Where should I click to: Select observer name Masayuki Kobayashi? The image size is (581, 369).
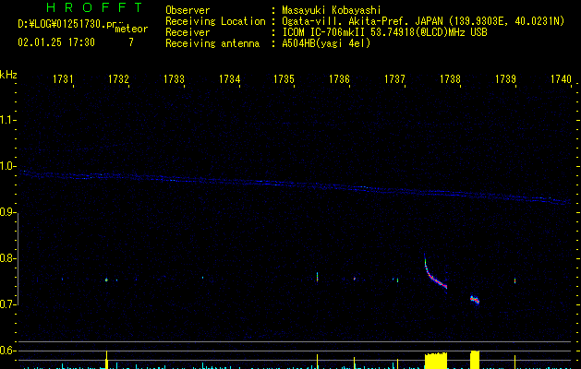click(332, 10)
